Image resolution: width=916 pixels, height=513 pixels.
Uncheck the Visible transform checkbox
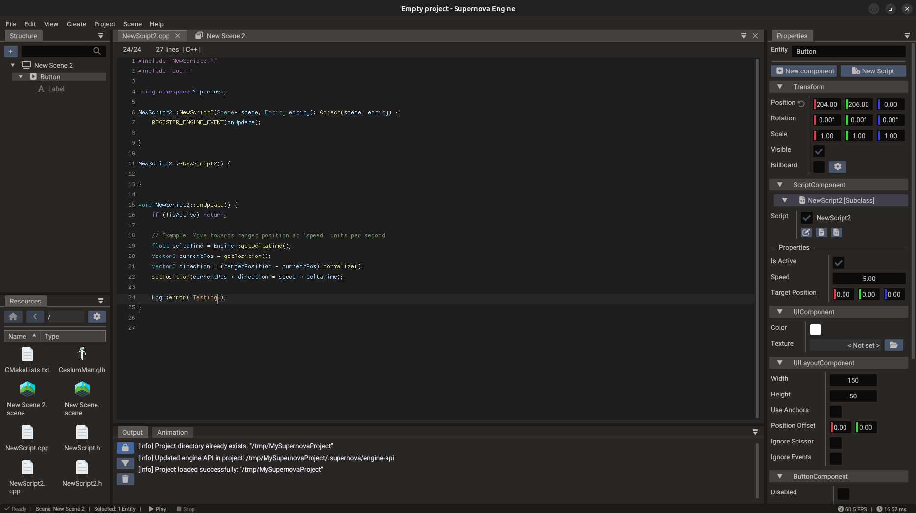click(x=819, y=151)
